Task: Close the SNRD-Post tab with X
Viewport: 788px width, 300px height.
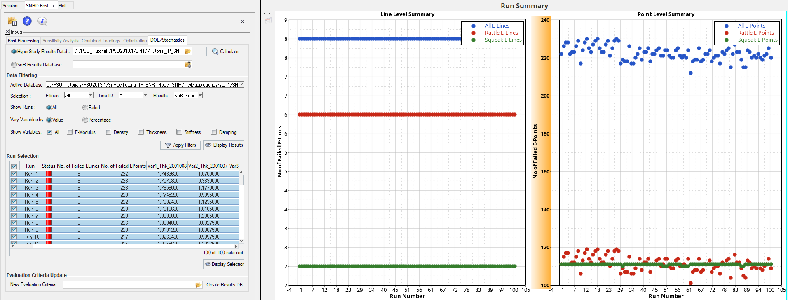Action: (x=54, y=6)
